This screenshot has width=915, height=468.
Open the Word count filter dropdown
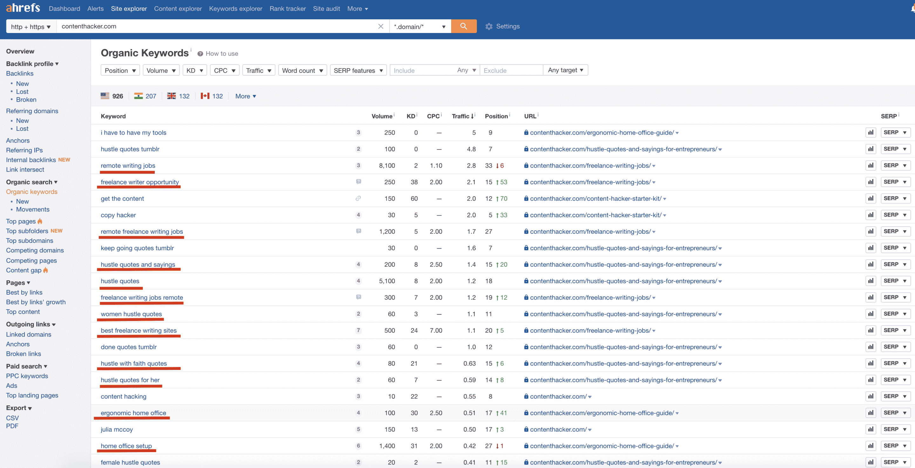click(302, 70)
